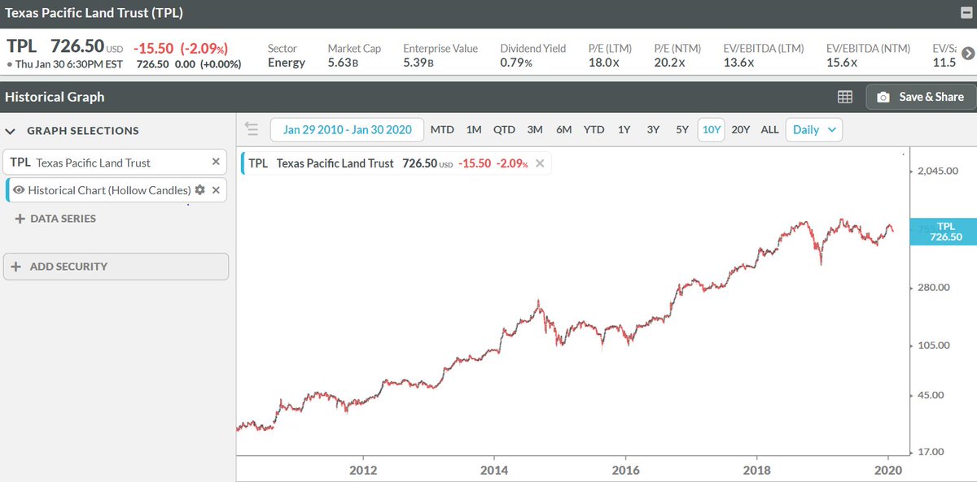977x482 pixels.
Task: Remove TPL security from graph selections
Action: [x=216, y=162]
